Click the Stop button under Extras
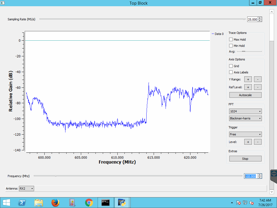The width and height of the screenshot is (277, 208). pyautogui.click(x=245, y=159)
